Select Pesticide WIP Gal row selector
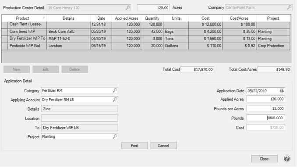This screenshot has width=297, height=168. [4, 46]
